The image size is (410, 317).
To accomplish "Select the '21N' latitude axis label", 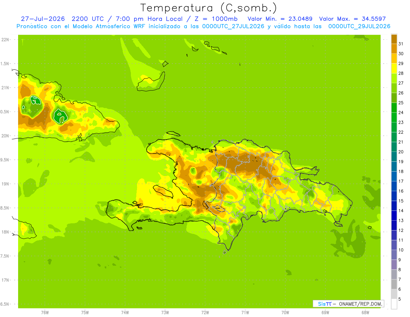I will [x=5, y=88].
